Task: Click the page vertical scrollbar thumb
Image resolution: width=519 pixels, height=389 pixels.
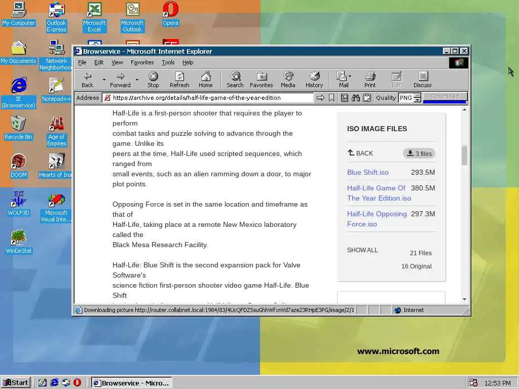Action: click(x=464, y=155)
